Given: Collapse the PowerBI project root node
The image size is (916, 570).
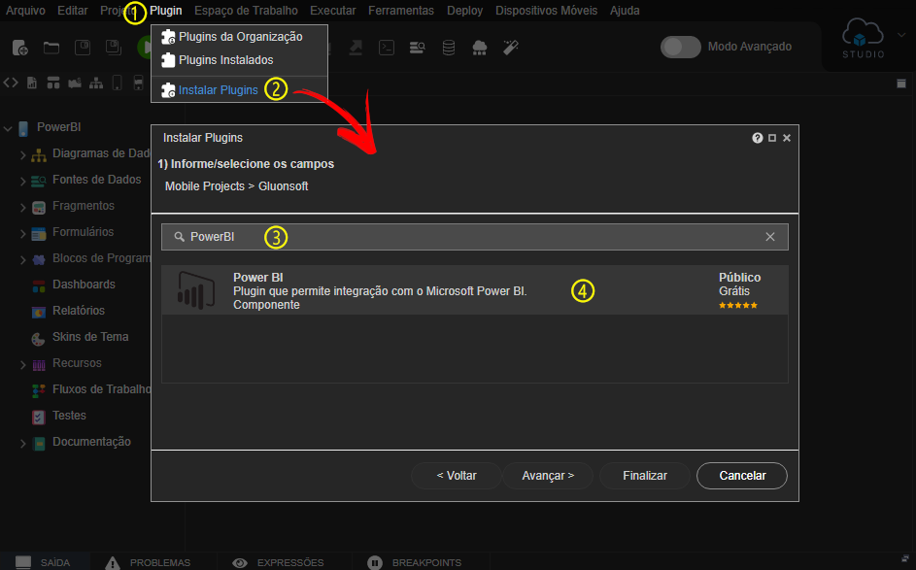Looking at the screenshot, I should click(x=8, y=128).
